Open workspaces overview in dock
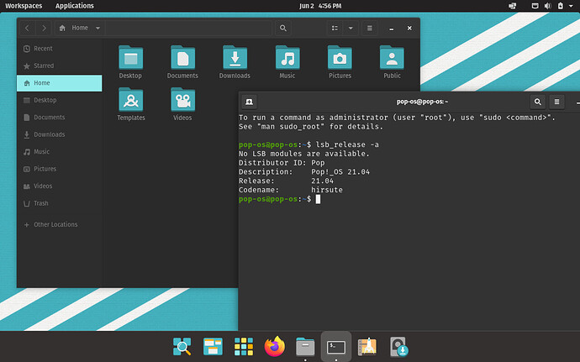580x362 pixels. [x=213, y=347]
